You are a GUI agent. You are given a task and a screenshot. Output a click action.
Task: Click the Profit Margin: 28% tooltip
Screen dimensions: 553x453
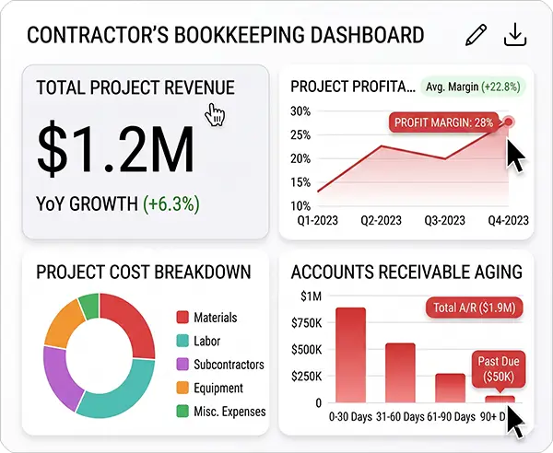[x=443, y=122]
